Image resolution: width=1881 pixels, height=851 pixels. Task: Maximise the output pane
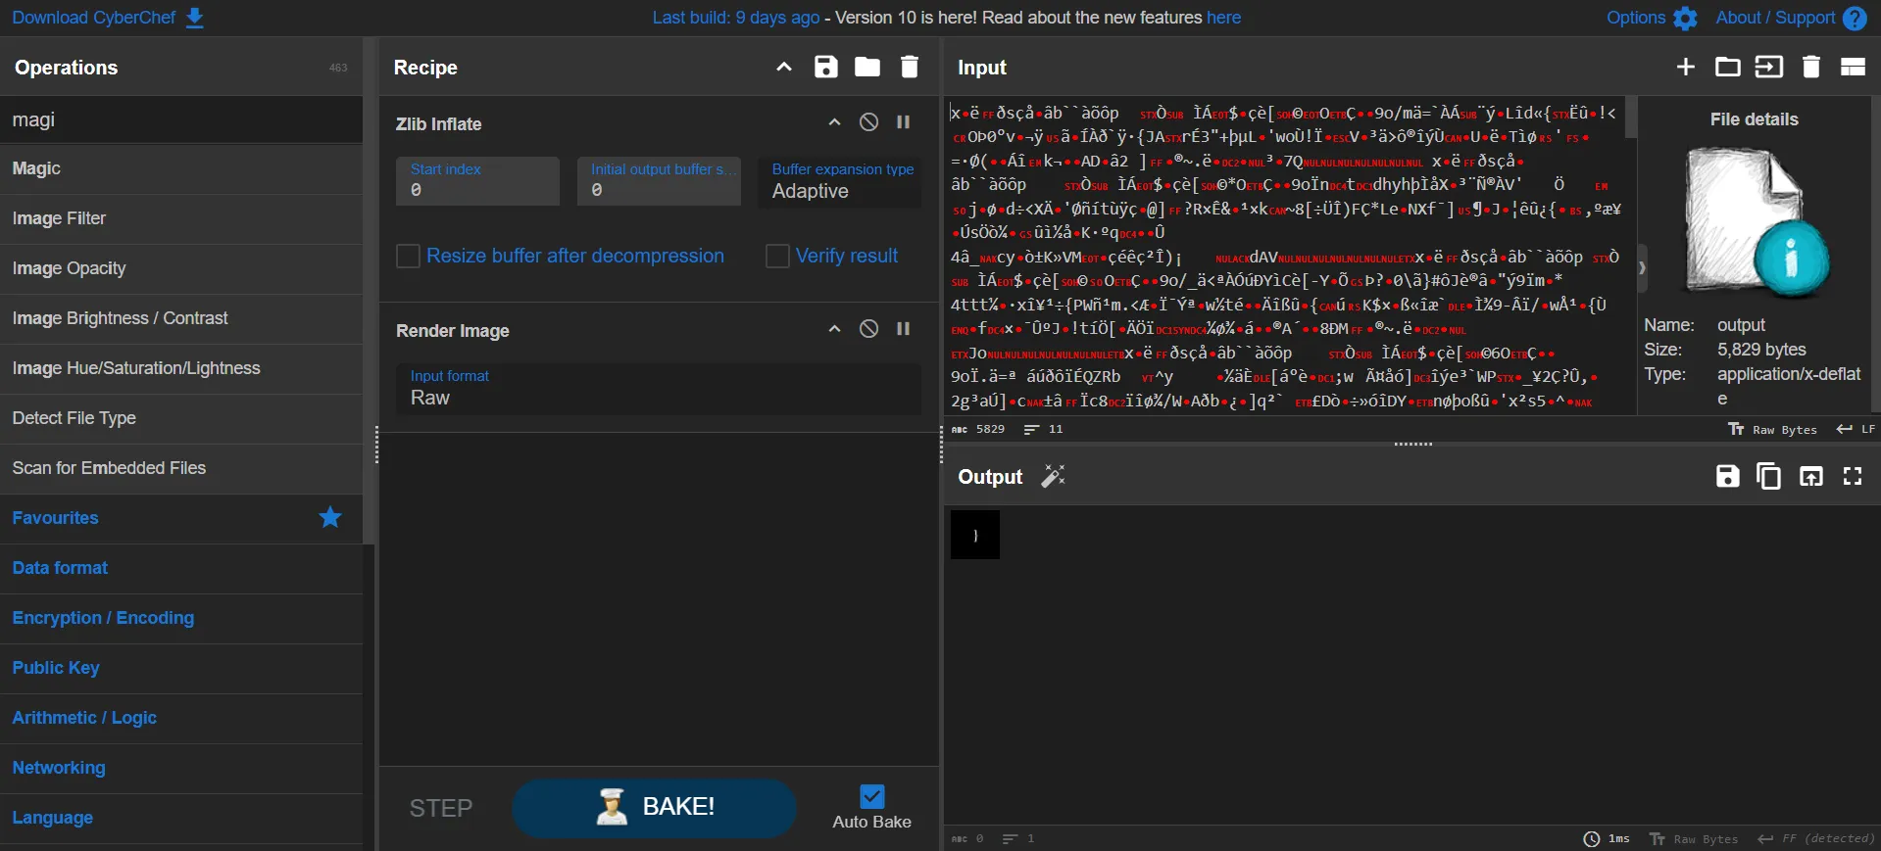click(1853, 476)
